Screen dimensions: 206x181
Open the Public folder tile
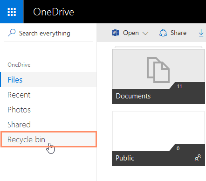pyautogui.click(x=158, y=139)
